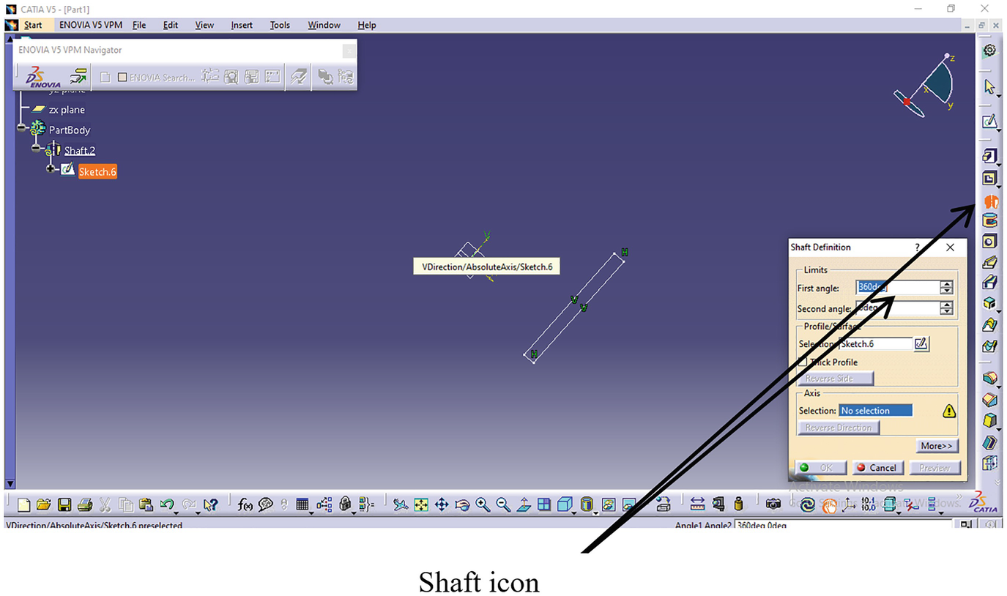Viewport: 1007px width, 596px height.
Task: Select the Chamfer tool icon
Action: tap(989, 400)
